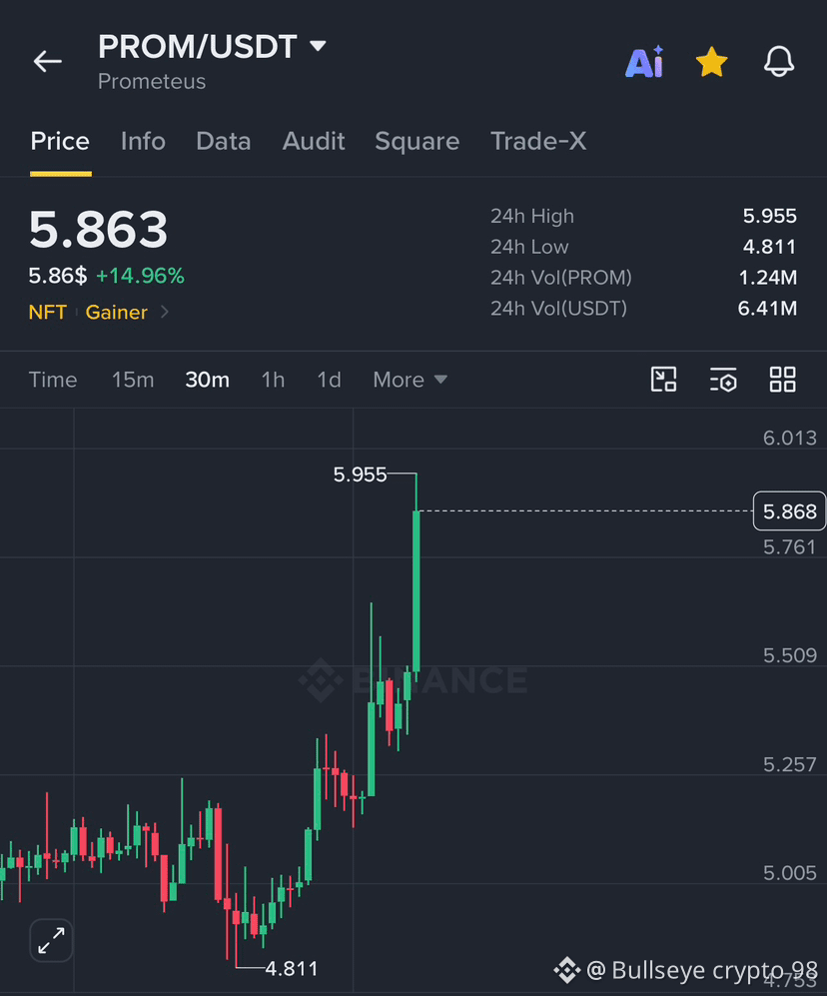Select the 1d interval
This screenshot has height=996, width=827.
tap(329, 380)
